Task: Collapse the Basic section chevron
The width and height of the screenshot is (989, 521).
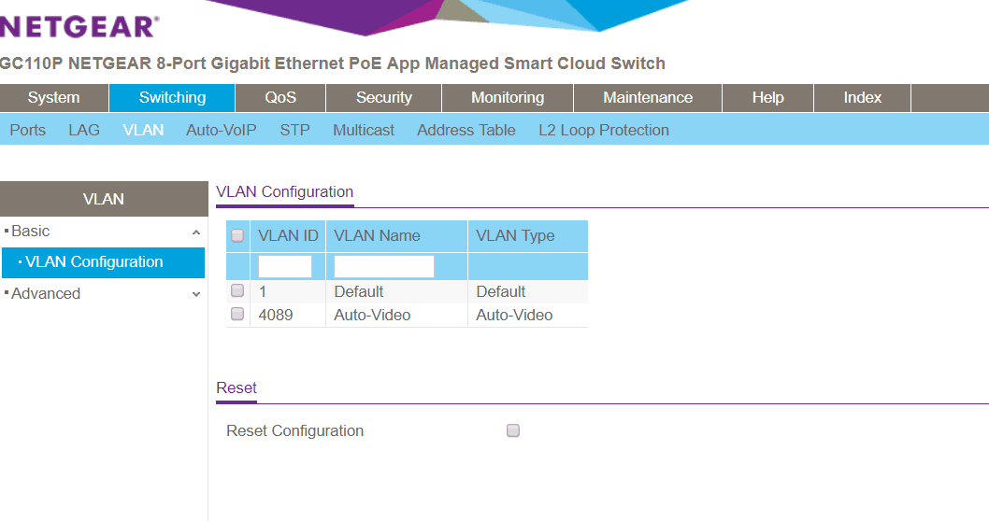Action: (195, 232)
